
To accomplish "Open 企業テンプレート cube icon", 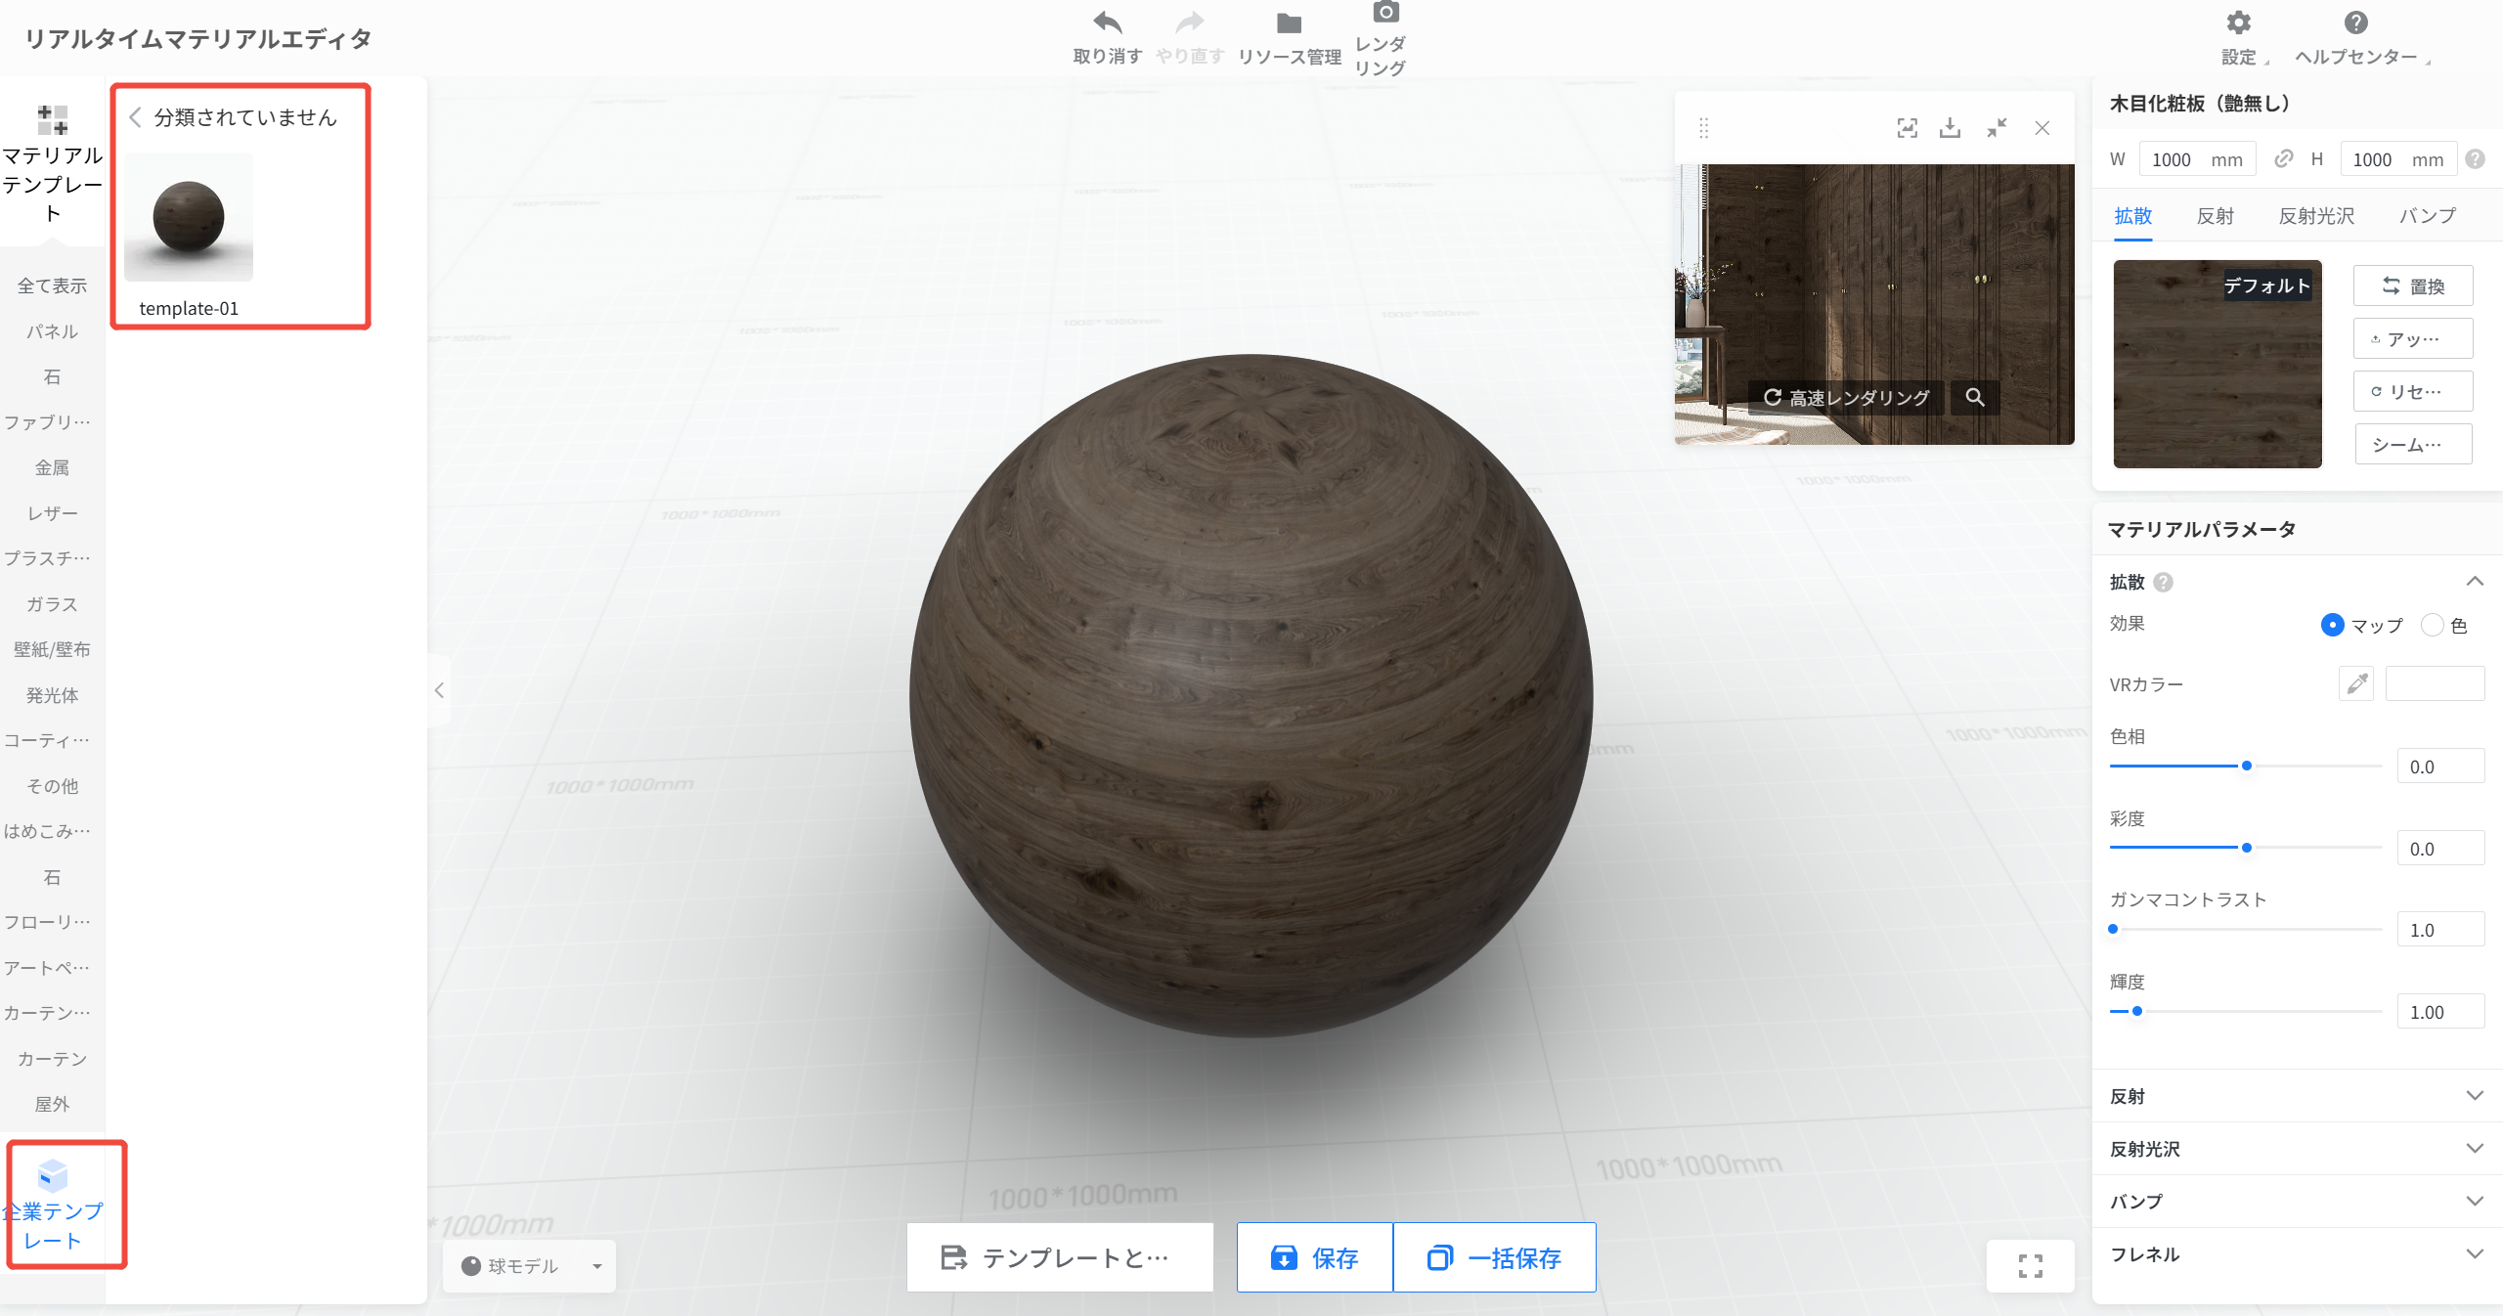I will point(53,1174).
